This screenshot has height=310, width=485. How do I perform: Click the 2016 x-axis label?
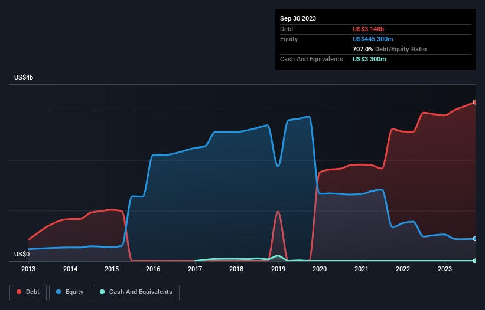153,269
